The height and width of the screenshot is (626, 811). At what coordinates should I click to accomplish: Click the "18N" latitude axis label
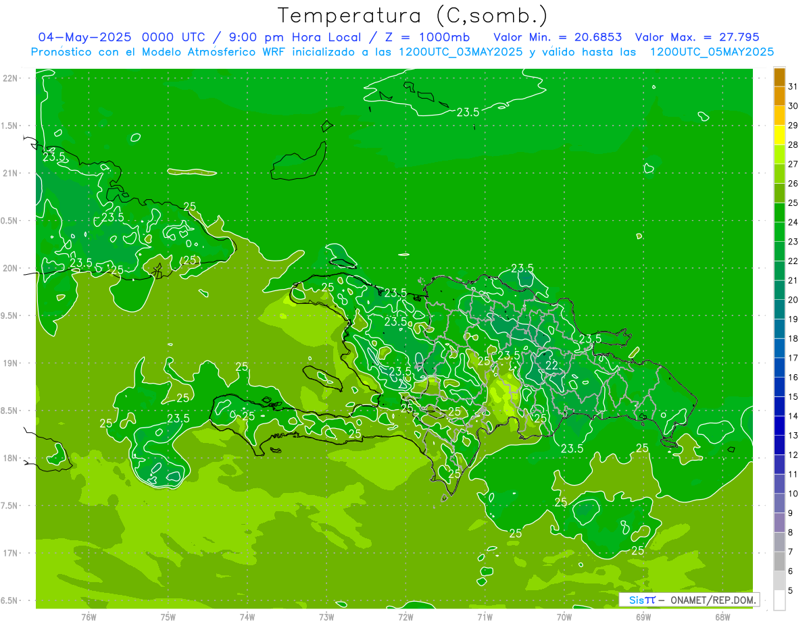point(11,459)
